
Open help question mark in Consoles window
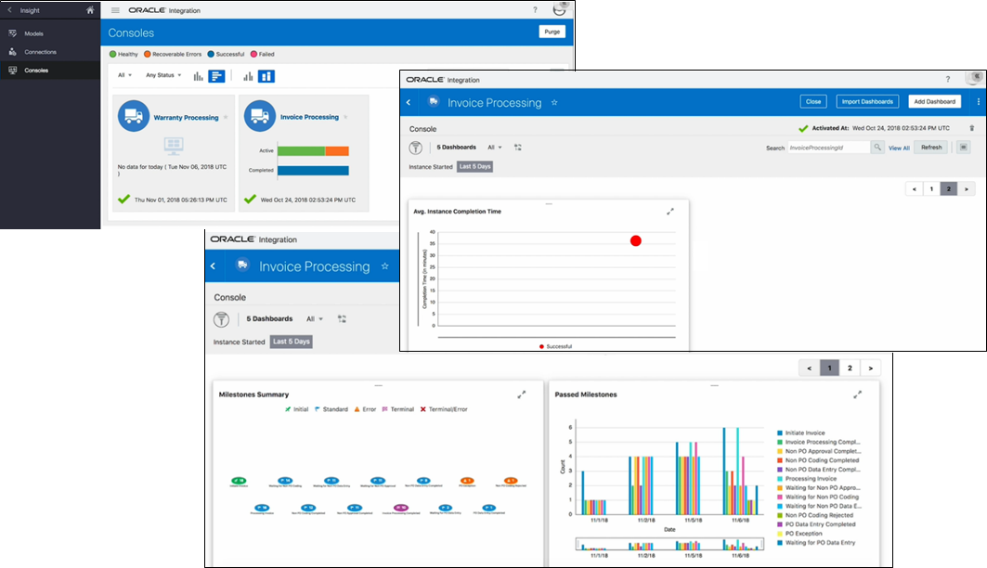click(535, 10)
